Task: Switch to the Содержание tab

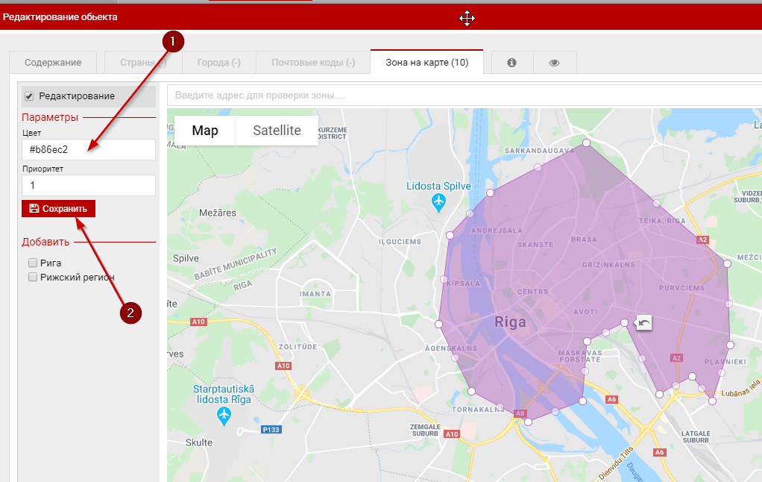Action: click(53, 63)
